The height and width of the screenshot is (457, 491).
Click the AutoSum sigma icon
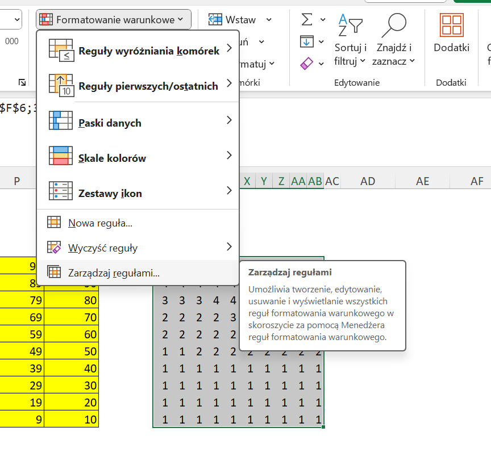pos(306,19)
